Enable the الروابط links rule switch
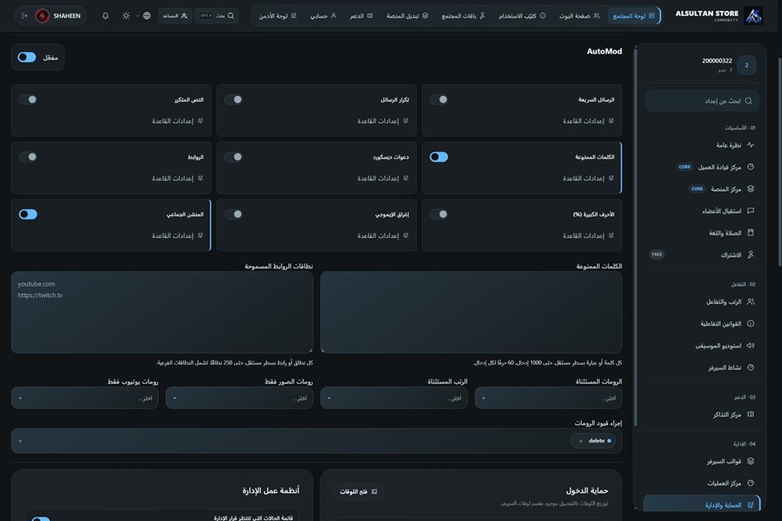 click(28, 157)
